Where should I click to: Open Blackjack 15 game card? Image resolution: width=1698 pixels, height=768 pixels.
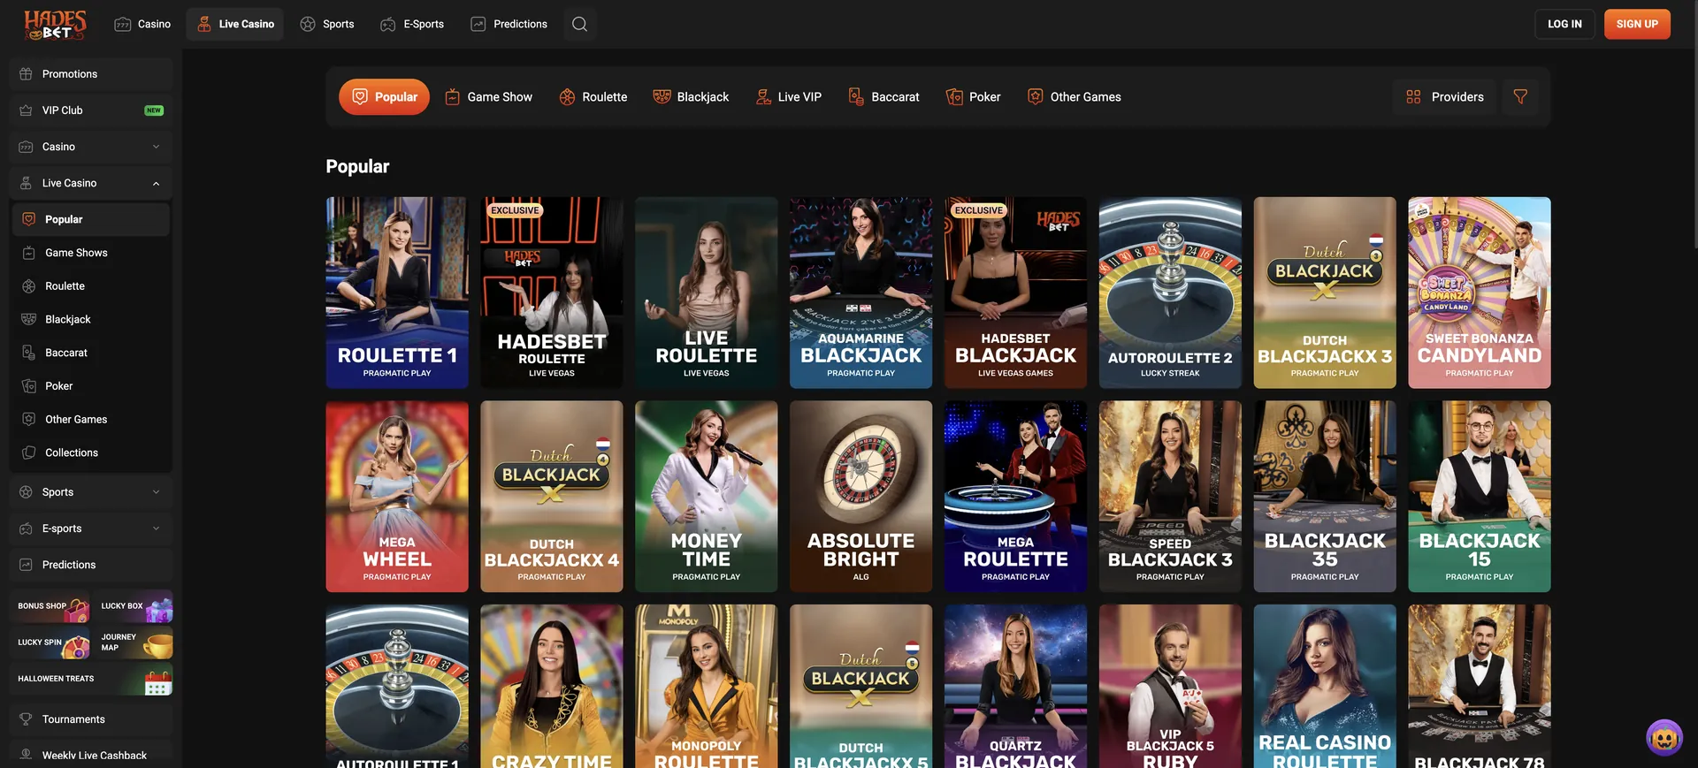1480,497
